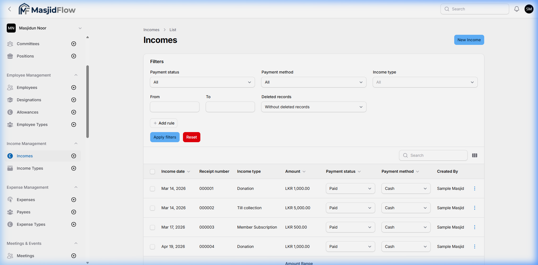The height and width of the screenshot is (265, 538).
Task: Check the row for receipt 000002
Action: [x=152, y=208]
